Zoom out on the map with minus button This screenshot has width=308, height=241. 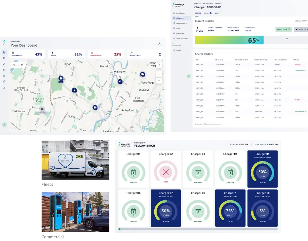pyautogui.click(x=159, y=81)
